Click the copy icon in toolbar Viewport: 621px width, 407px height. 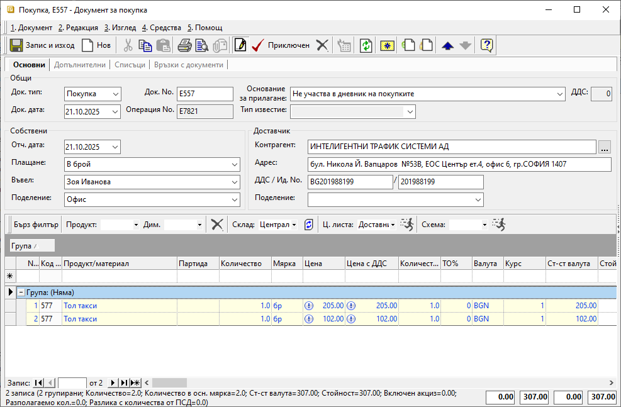[x=145, y=45]
